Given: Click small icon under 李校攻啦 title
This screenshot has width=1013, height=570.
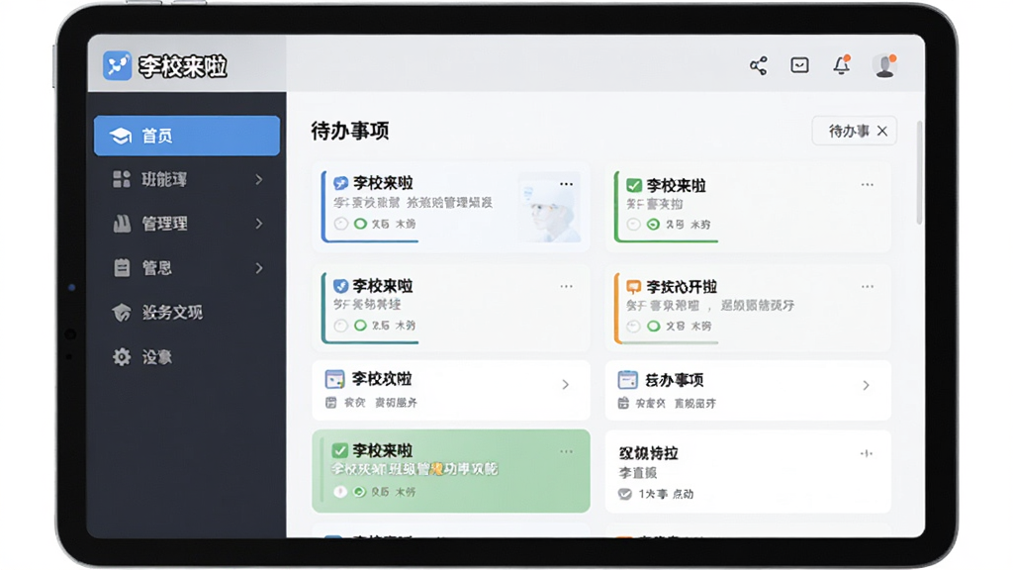Looking at the screenshot, I should (x=330, y=403).
